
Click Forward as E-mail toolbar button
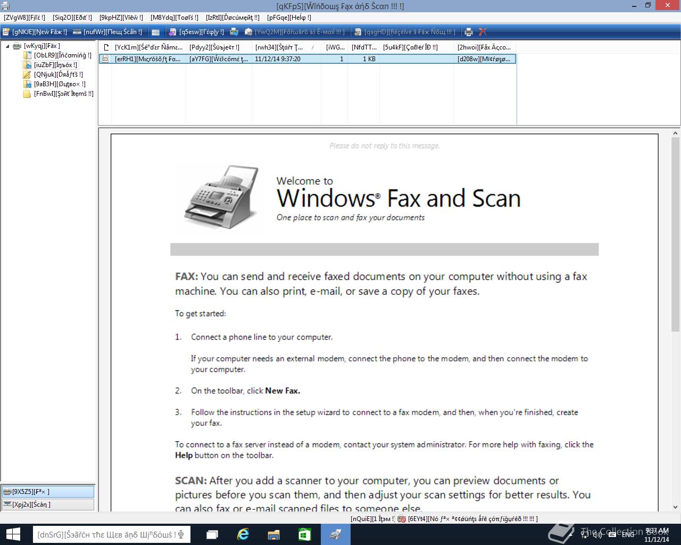(x=295, y=32)
